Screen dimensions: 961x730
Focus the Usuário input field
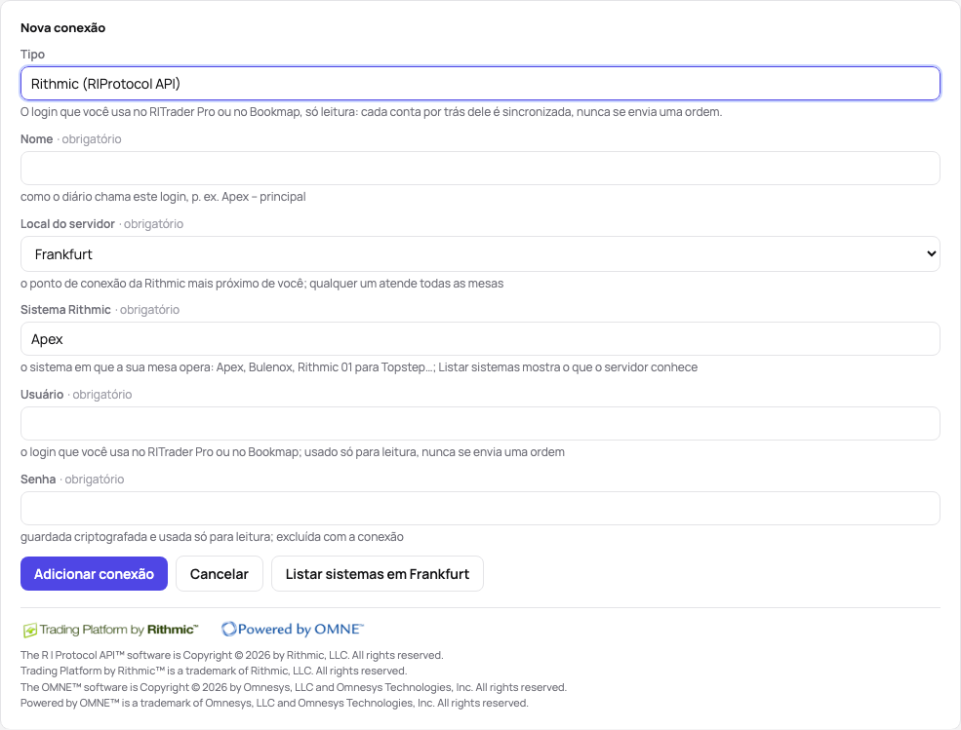[x=480, y=423]
